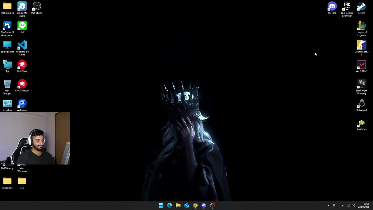Open the TUR language switcher

(341, 205)
